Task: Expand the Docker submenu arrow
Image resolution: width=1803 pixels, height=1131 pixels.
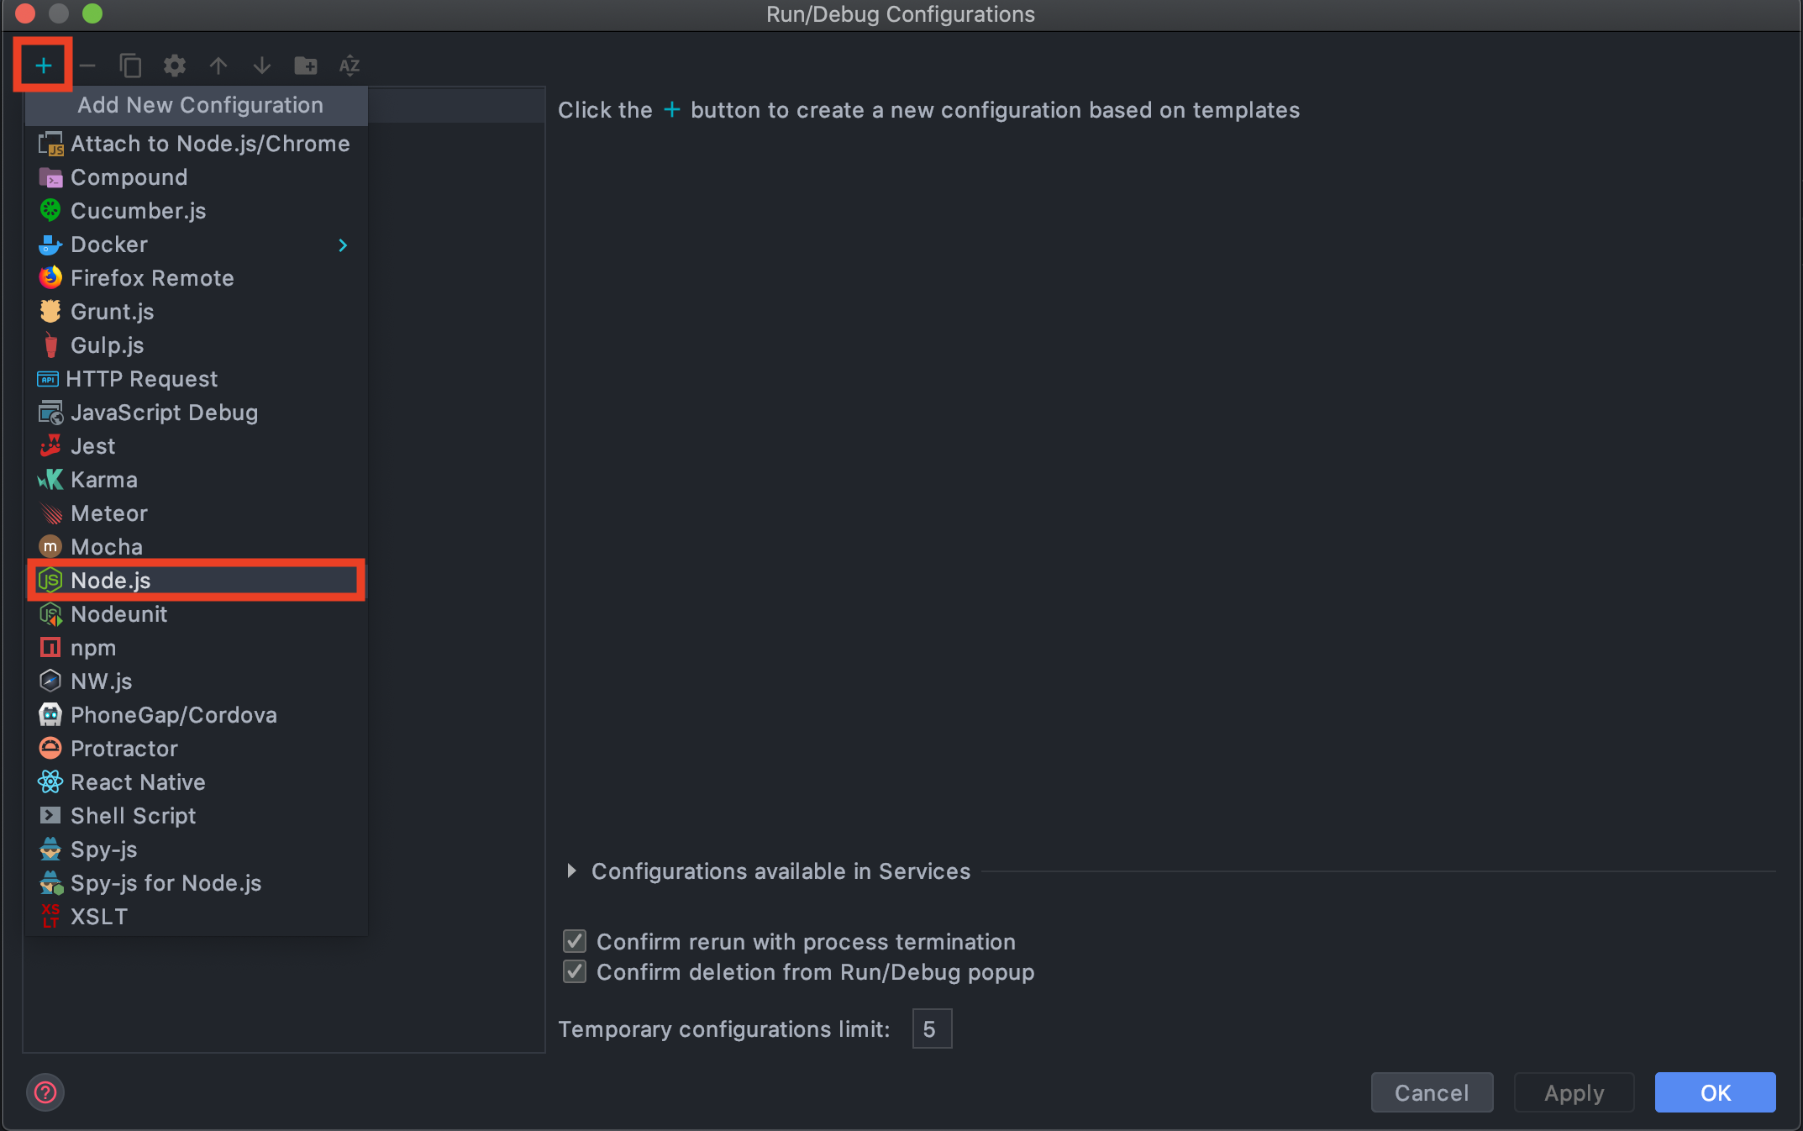Action: 342,245
